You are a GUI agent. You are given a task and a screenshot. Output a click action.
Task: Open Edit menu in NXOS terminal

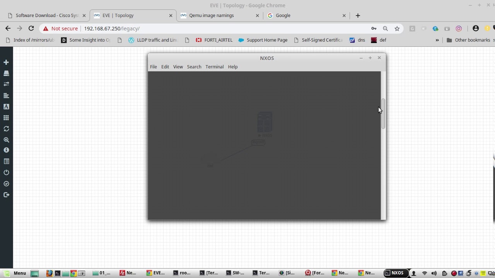tap(165, 67)
